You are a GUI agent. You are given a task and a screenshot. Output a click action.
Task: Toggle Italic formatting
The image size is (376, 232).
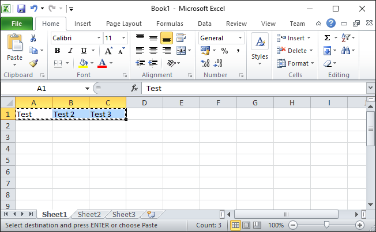70,51
